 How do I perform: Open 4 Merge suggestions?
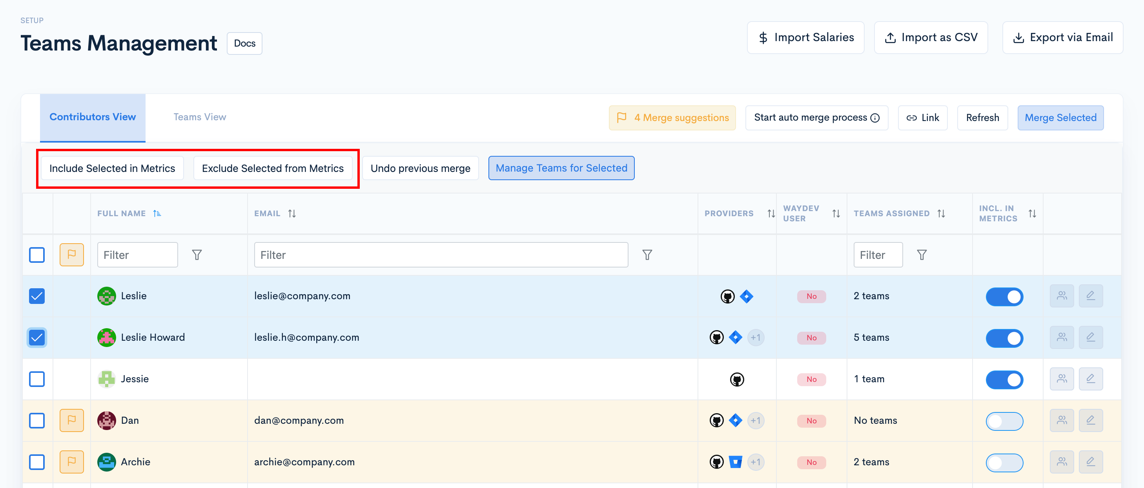click(x=672, y=118)
